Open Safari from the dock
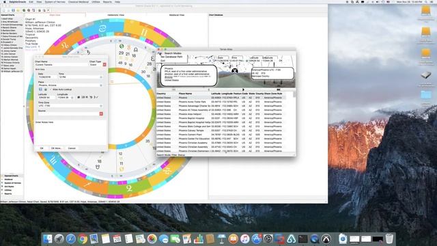This screenshot has height=246, width=437. (71, 239)
